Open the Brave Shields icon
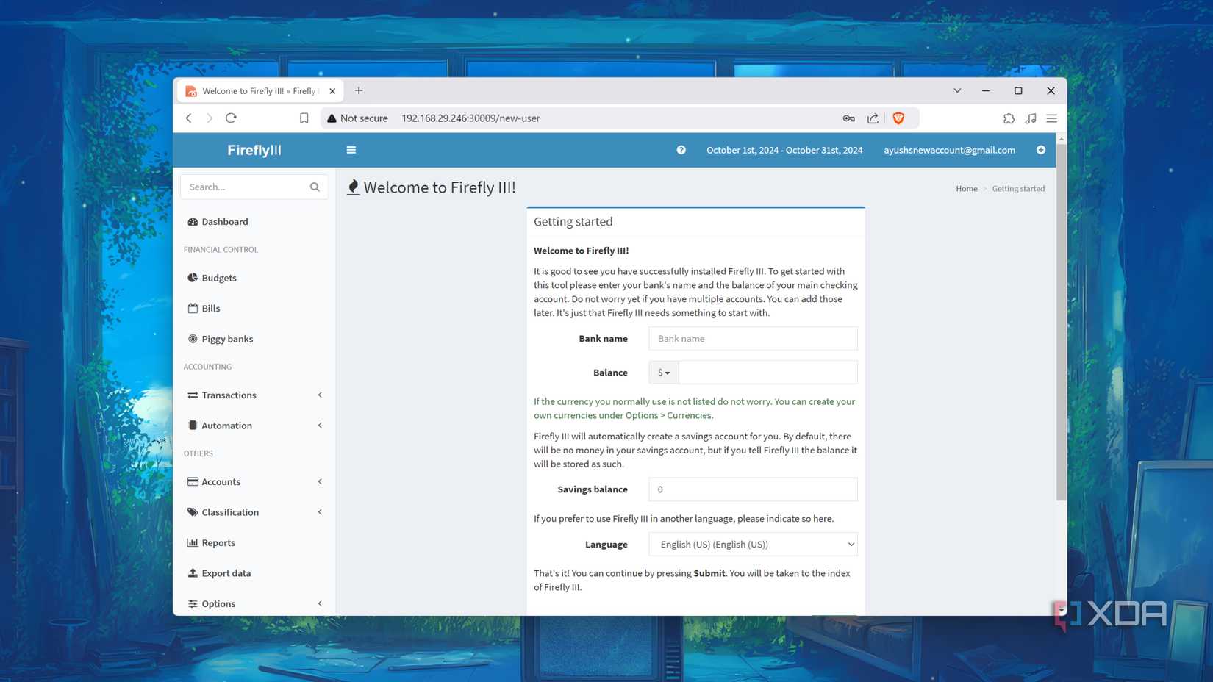Screen dimensions: 1213x682 pos(898,118)
